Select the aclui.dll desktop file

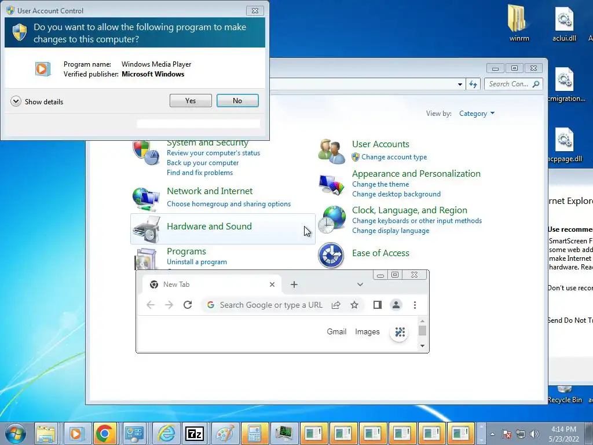pyautogui.click(x=564, y=24)
